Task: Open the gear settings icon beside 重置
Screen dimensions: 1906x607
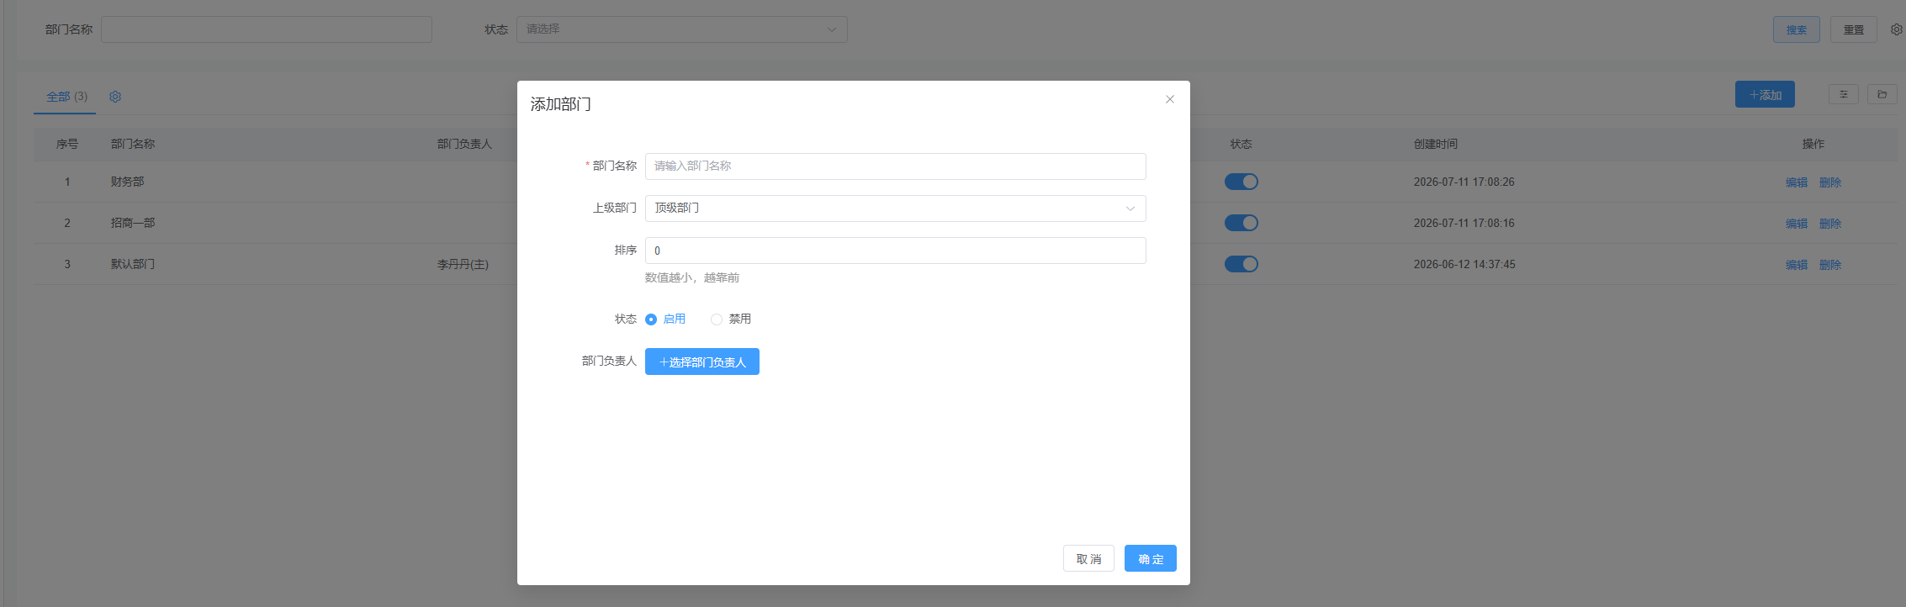Action: click(x=1897, y=29)
